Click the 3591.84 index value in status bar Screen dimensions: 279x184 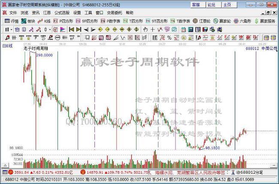21,172
